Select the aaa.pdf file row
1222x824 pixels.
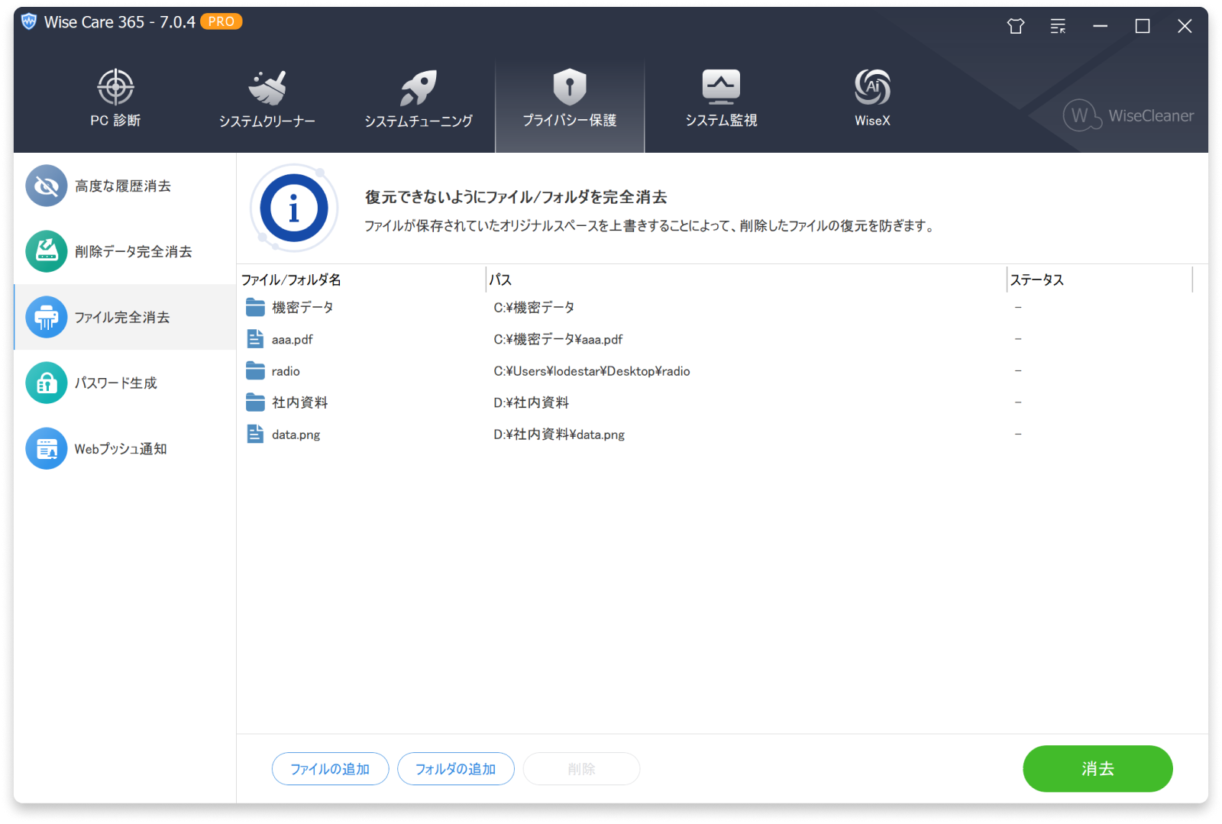(293, 339)
